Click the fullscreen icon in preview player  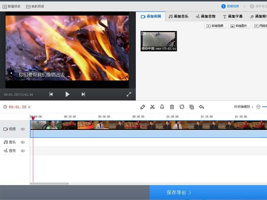click(x=129, y=94)
